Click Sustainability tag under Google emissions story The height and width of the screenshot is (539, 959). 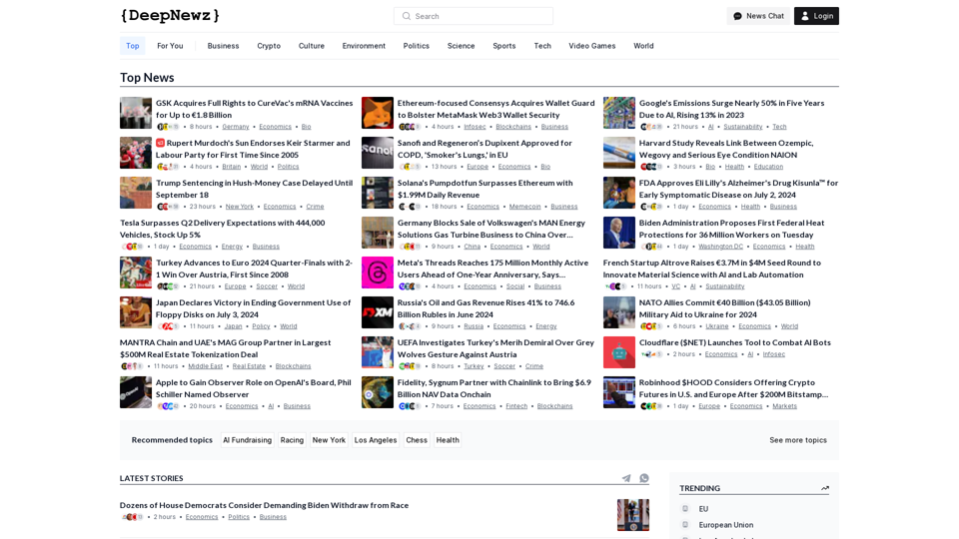point(743,127)
